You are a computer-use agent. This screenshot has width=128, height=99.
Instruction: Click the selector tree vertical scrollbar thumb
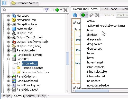[x=67, y=59]
